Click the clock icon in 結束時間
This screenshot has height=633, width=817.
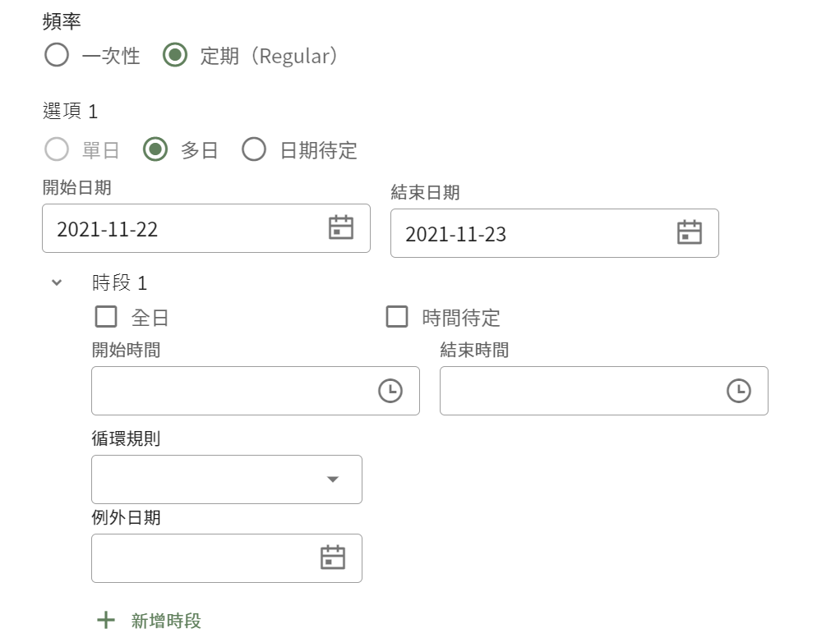739,391
